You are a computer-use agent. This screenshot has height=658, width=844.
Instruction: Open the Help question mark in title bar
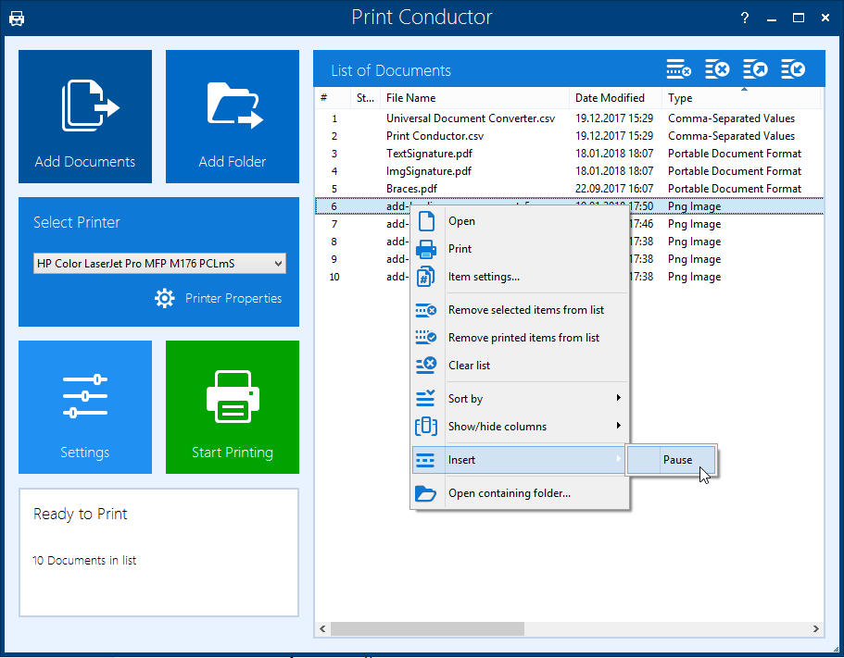tap(745, 19)
